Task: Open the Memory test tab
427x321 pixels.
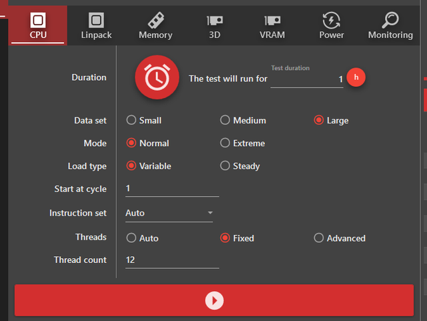Action: pos(155,26)
